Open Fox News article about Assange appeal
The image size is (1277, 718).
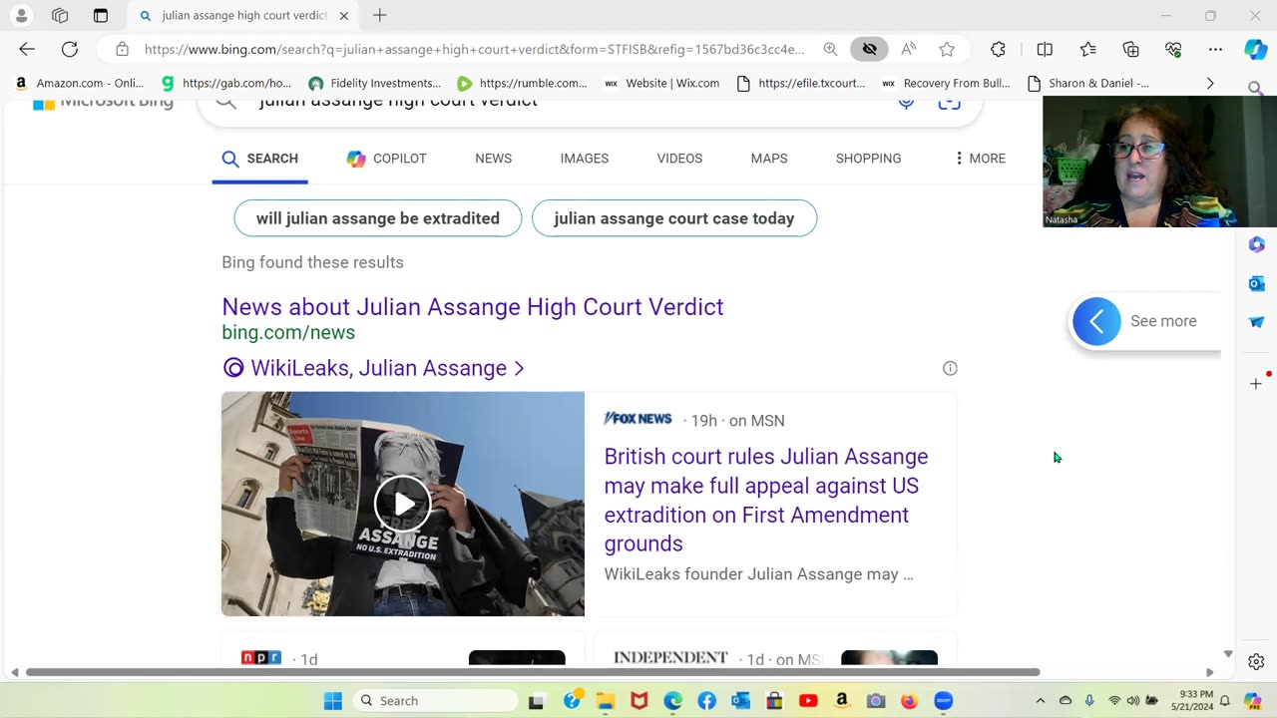click(x=765, y=500)
